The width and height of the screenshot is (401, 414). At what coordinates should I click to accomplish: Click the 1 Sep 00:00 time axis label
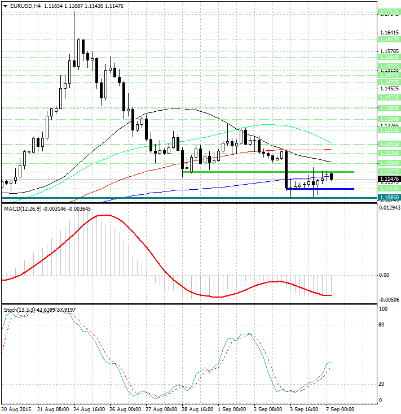232,409
